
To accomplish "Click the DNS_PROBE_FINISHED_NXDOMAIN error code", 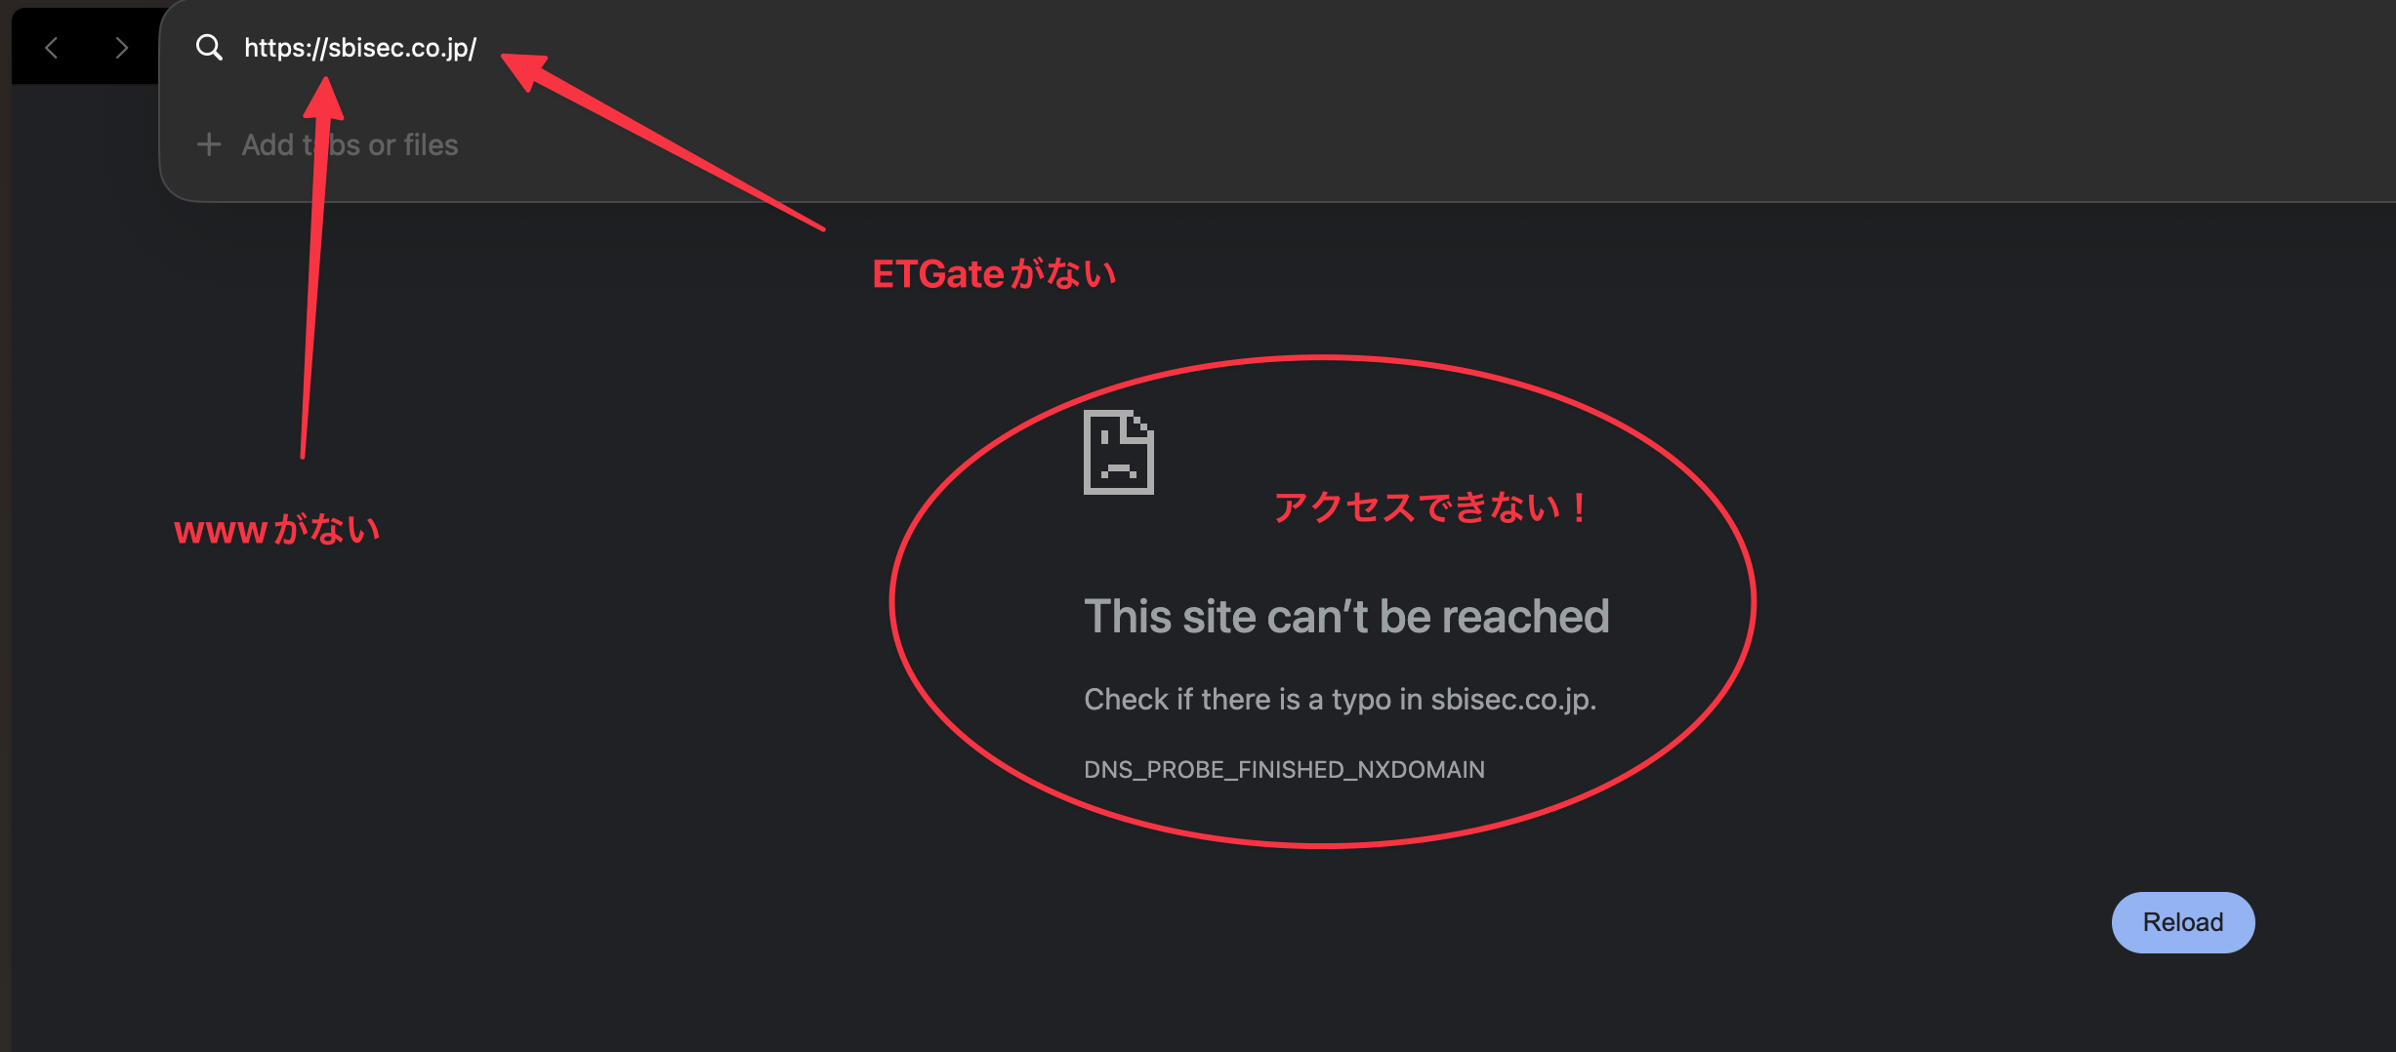I will click(x=1284, y=770).
